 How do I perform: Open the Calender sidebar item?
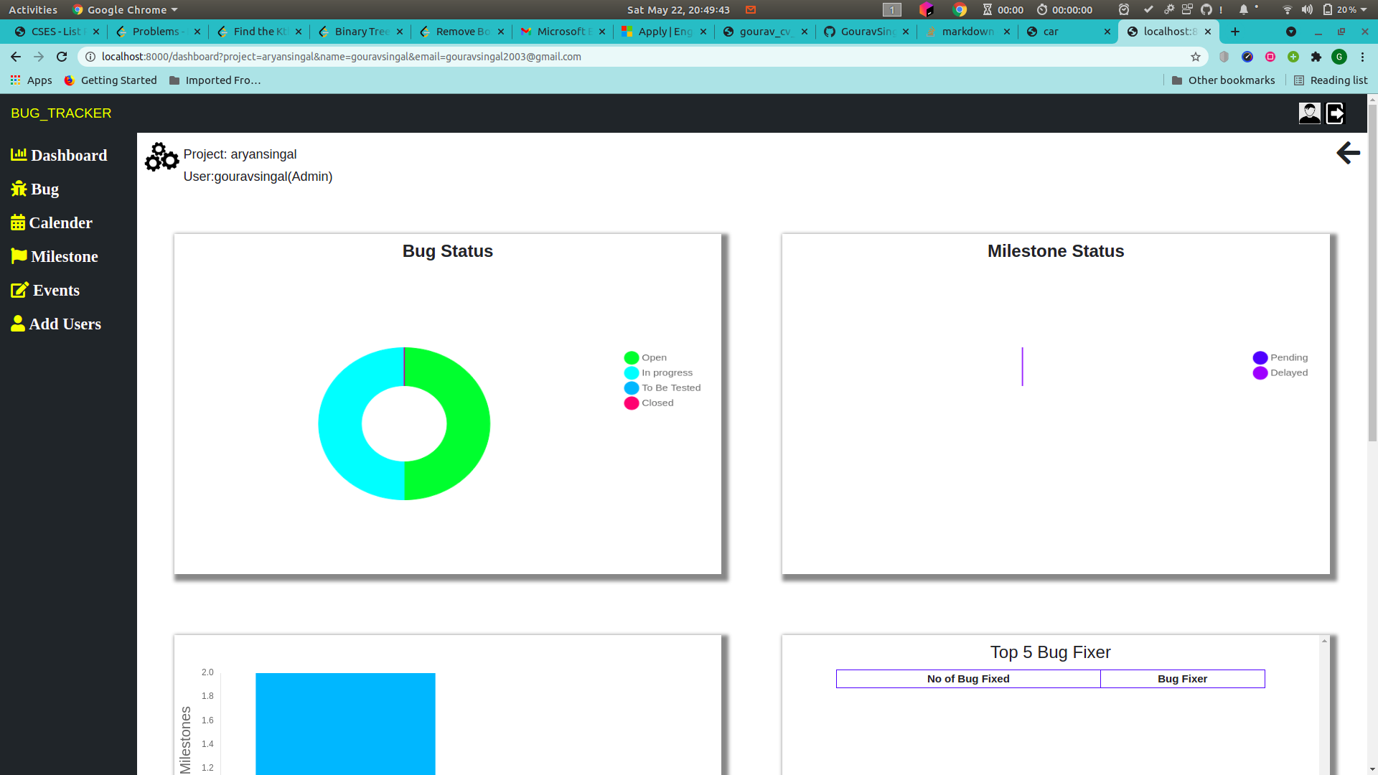52,222
